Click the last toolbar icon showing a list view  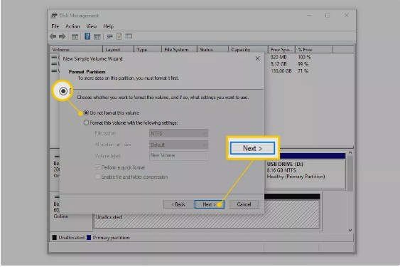(x=129, y=36)
